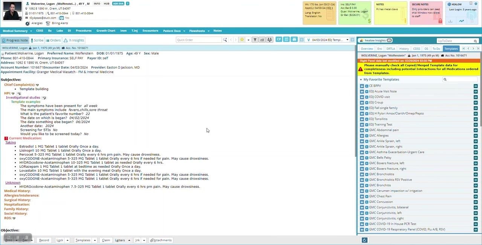Click the ASK EVA button
Viewport: 482px width, 245px height.
point(118,4)
